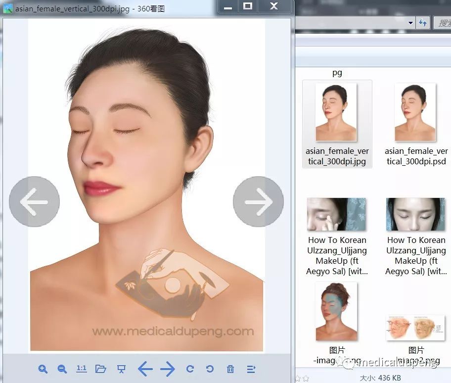
Task: Click inside the 搜索 search field
Action: (443, 23)
